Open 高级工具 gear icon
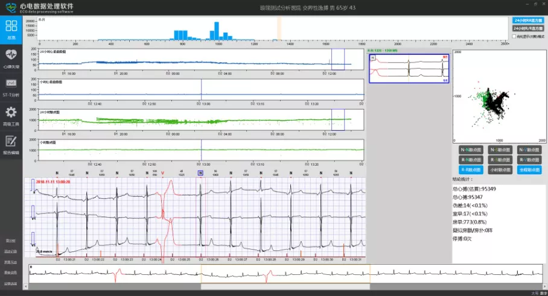This screenshot has width=548, height=296. (11, 113)
